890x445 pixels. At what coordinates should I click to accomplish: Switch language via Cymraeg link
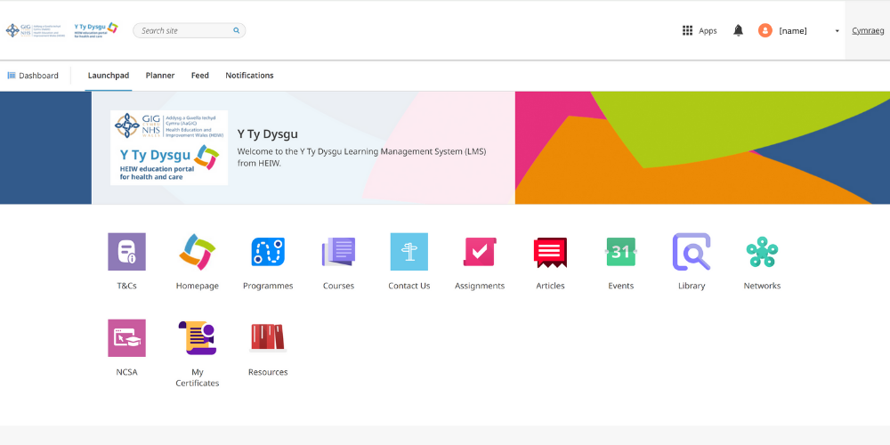pos(868,30)
